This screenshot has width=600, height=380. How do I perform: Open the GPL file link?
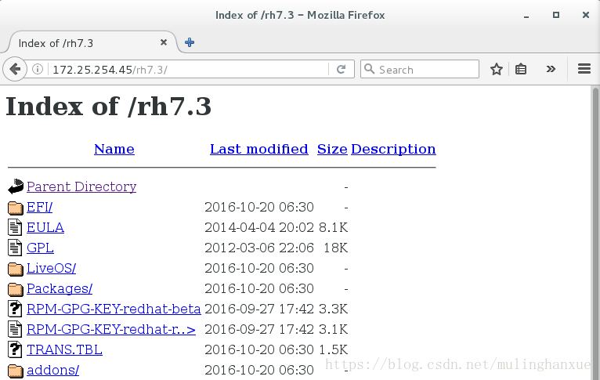coord(40,248)
